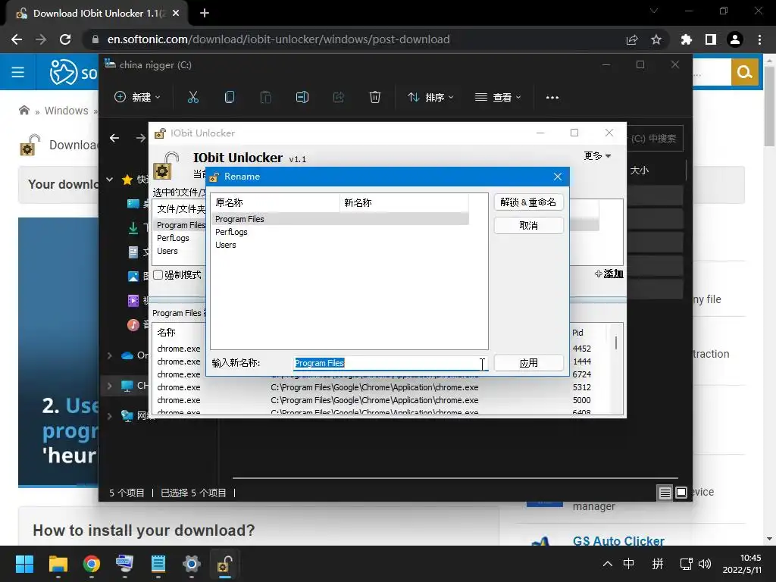
Task: Select Users row in Rename list
Action: coord(340,245)
